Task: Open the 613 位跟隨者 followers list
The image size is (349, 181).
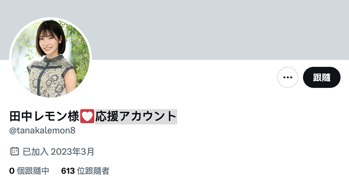Action: click(x=85, y=171)
